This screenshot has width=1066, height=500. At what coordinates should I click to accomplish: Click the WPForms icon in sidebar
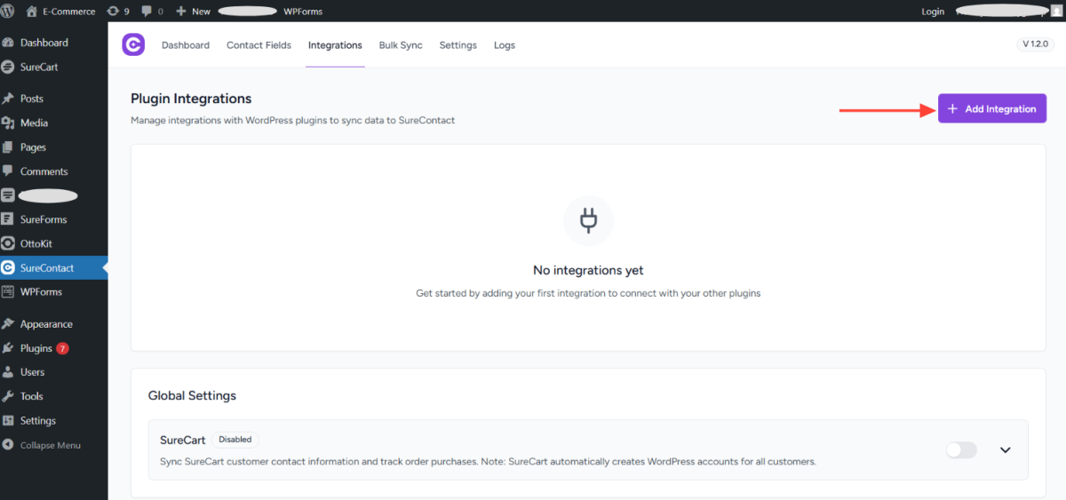8,292
